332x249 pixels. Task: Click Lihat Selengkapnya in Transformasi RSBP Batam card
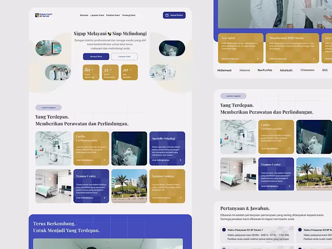[278, 59]
